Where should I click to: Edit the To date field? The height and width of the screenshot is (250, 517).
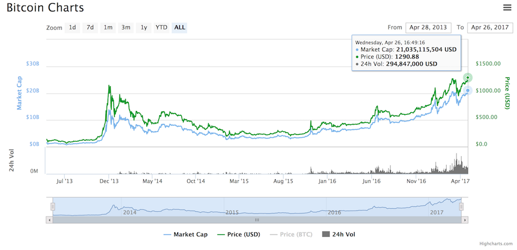490,28
